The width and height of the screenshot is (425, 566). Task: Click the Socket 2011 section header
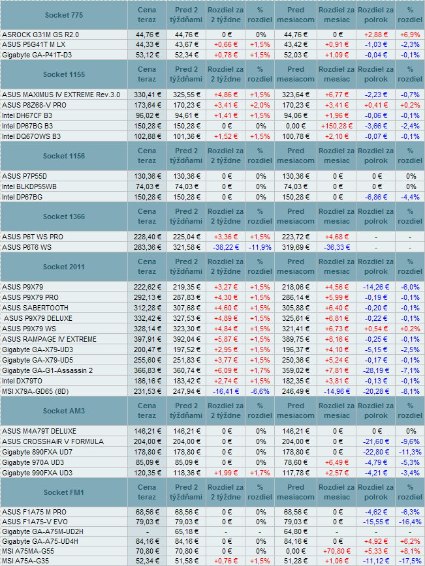[x=63, y=267]
